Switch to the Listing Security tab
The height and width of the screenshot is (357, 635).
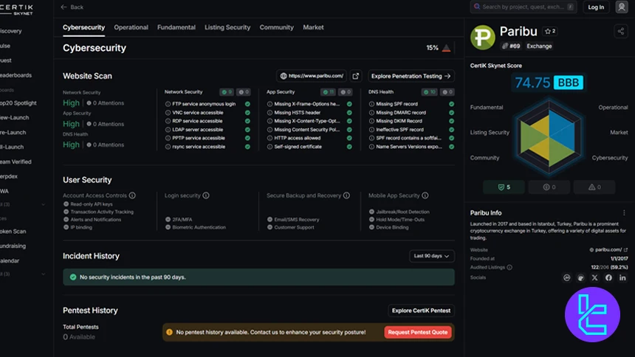227,27
